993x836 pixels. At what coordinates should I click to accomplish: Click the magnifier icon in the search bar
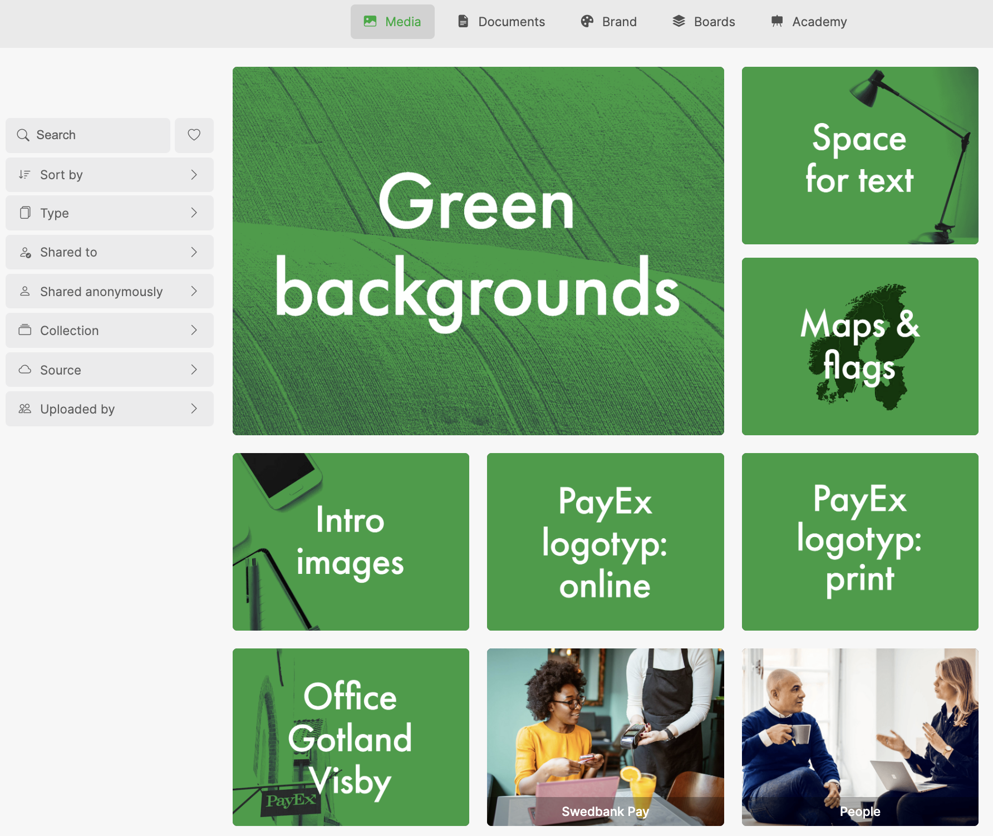(23, 135)
